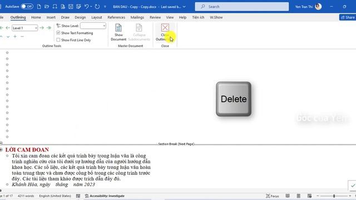Click the Expand plus icon in Outline Tools
Image resolution: width=356 pixels, height=200 pixels.
click(x=15, y=36)
